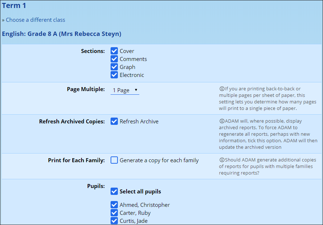Deselect pupil Curtis, Jade
323x225 pixels.
[x=114, y=221]
